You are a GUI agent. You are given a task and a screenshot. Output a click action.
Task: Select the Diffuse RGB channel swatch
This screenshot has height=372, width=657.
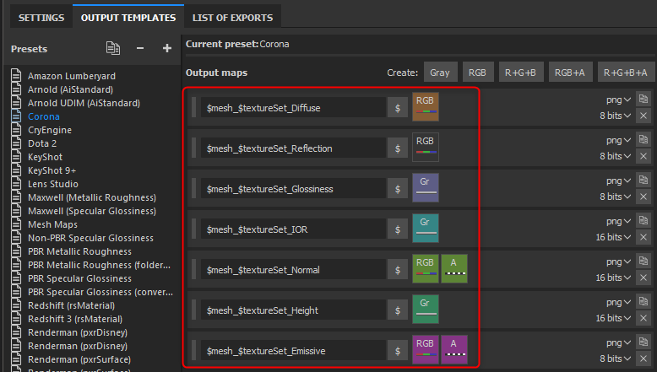(x=426, y=107)
